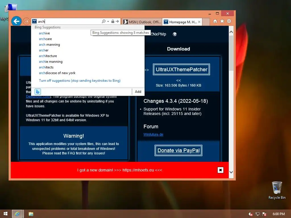Click into the address bar text field

click(69, 22)
